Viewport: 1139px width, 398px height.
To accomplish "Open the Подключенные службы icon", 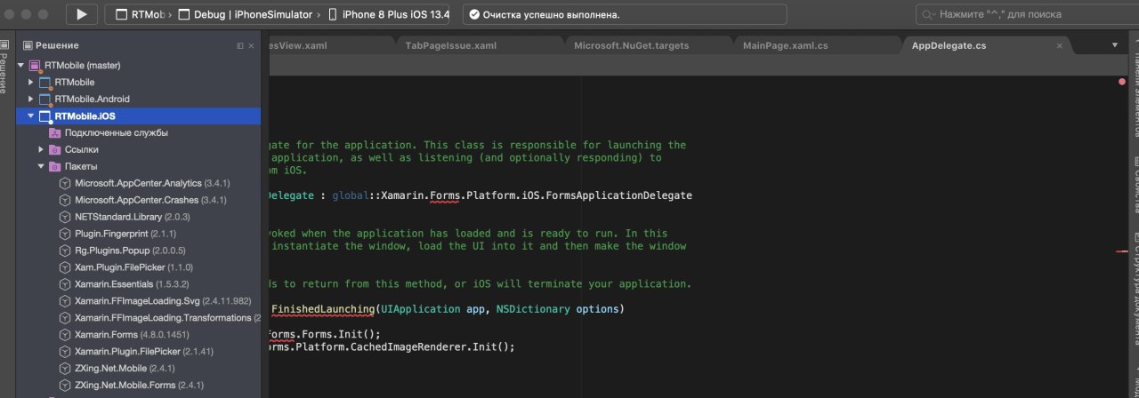I will tap(55, 132).
